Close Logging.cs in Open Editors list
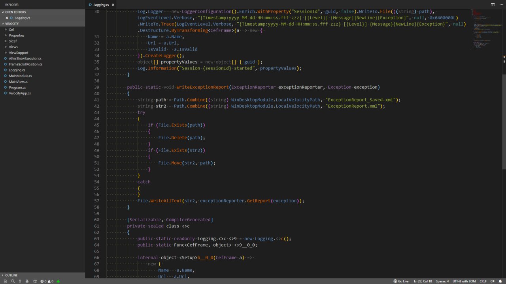Image resolution: width=506 pixels, height=284 pixels. [x=7, y=18]
